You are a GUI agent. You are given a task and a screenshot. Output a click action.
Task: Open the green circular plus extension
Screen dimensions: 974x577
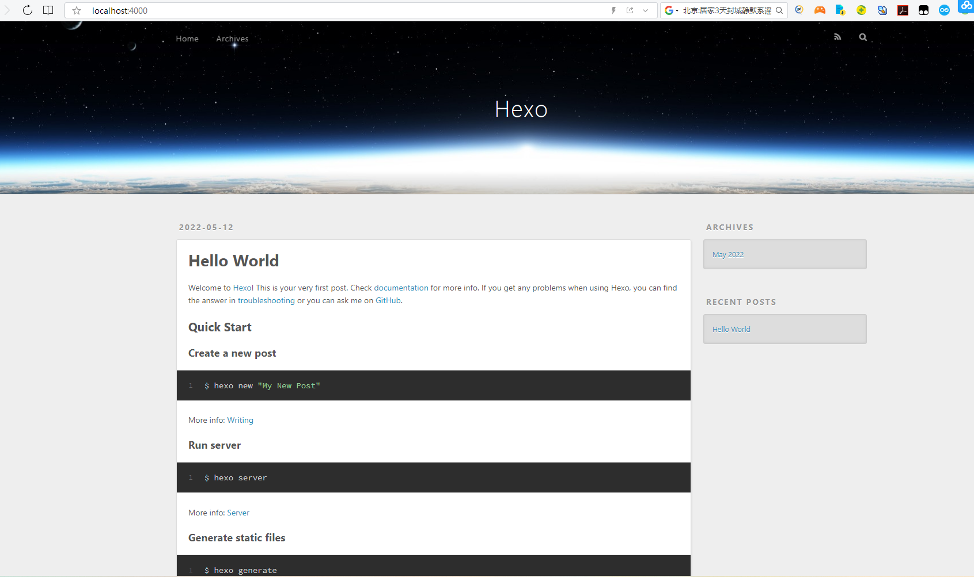point(861,10)
